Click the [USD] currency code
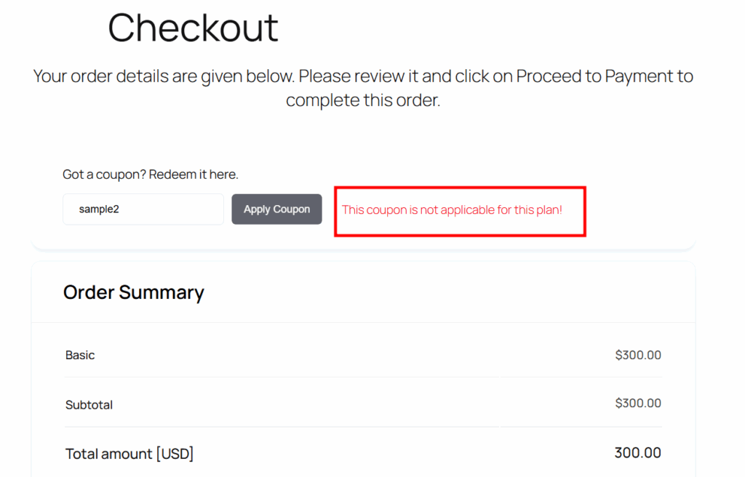Viewport: 745px width, 477px height. click(175, 454)
